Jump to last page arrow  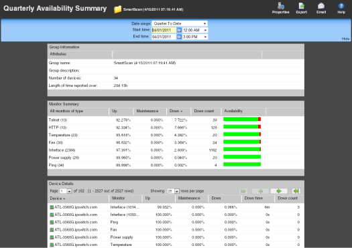(296, 191)
